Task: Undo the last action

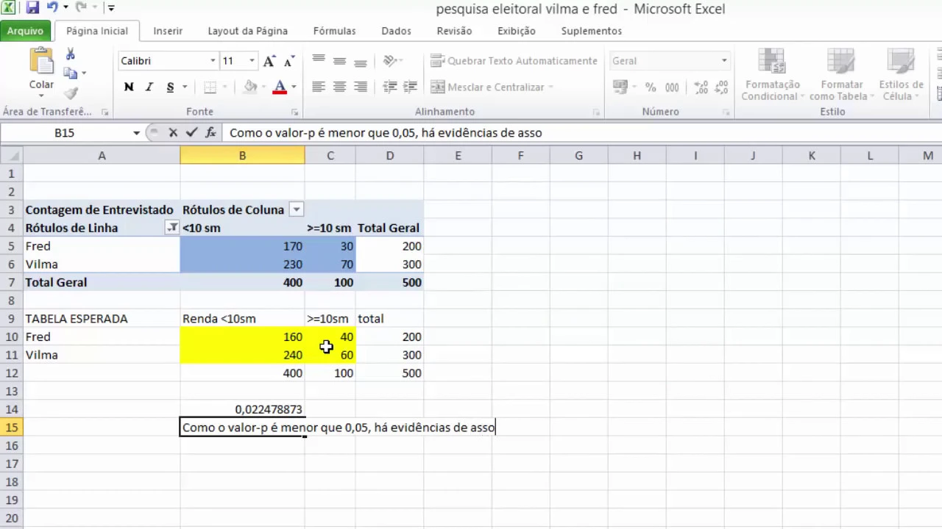Action: [x=52, y=9]
